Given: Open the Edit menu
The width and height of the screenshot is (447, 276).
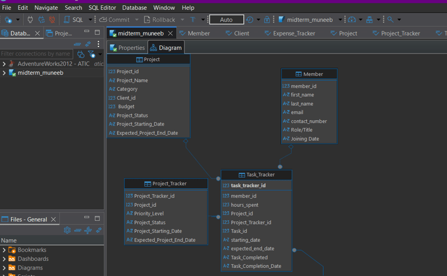Looking at the screenshot, I should tap(23, 8).
